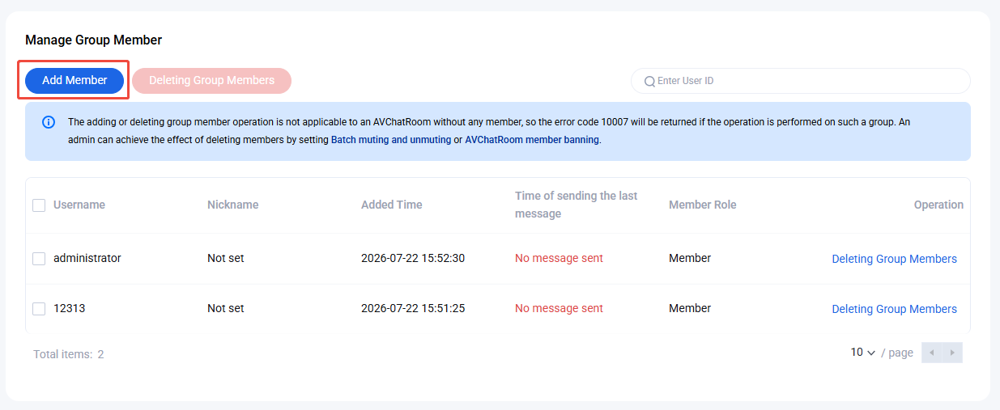Delete administrator via Deleting Group Members link

coord(894,259)
